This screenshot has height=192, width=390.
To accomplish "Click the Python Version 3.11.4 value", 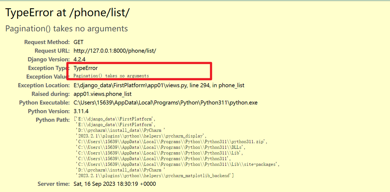I will (81, 111).
